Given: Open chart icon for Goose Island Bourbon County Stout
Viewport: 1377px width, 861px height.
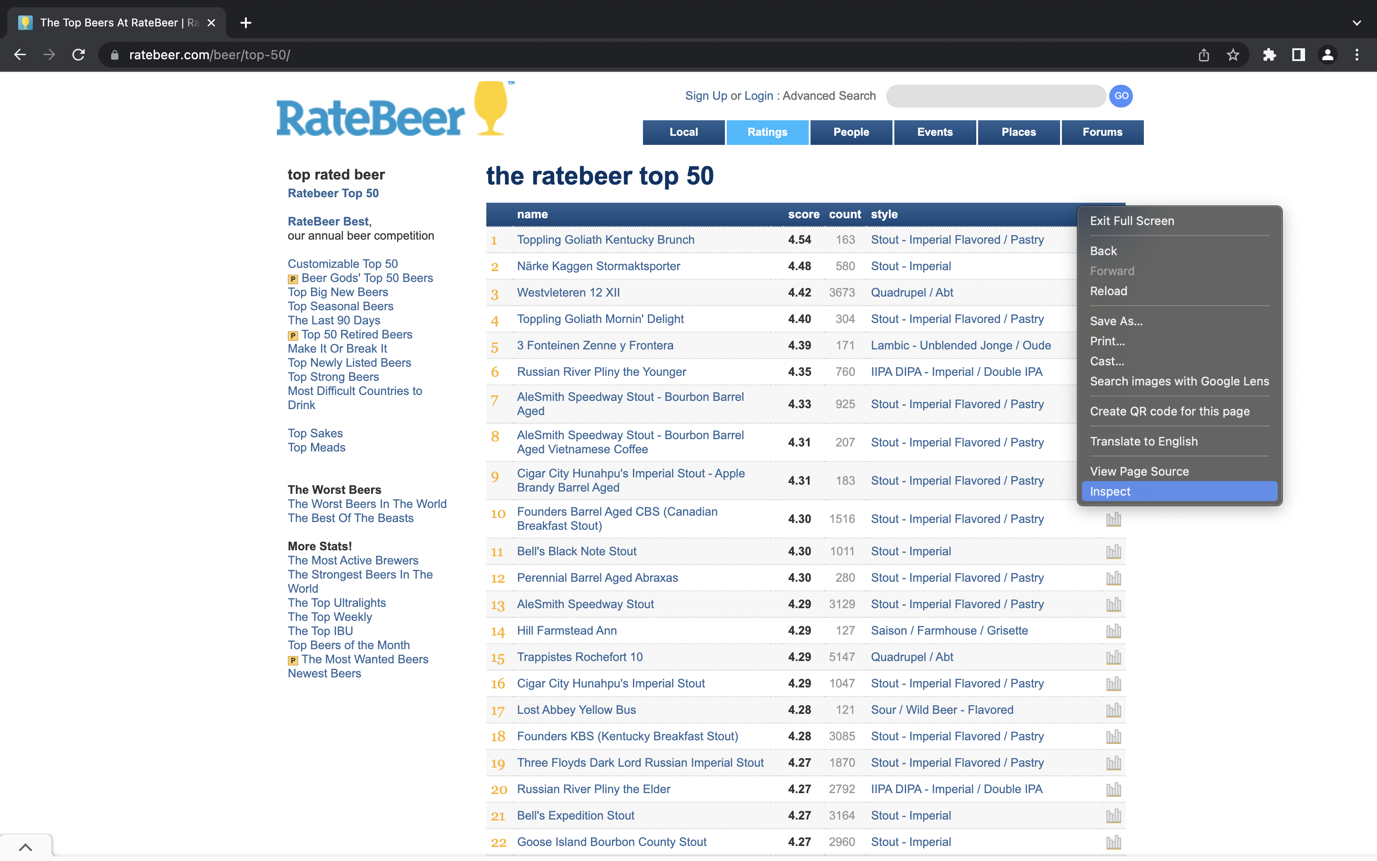Looking at the screenshot, I should point(1113,842).
